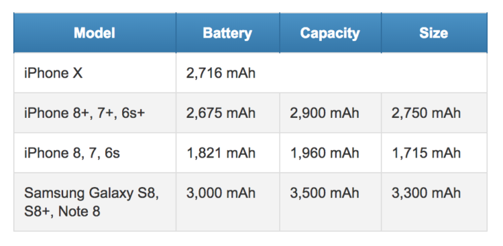Select the Samsung Galaxy S8 model cell
Image resolution: width=503 pixels, height=246 pixels.
(95, 202)
